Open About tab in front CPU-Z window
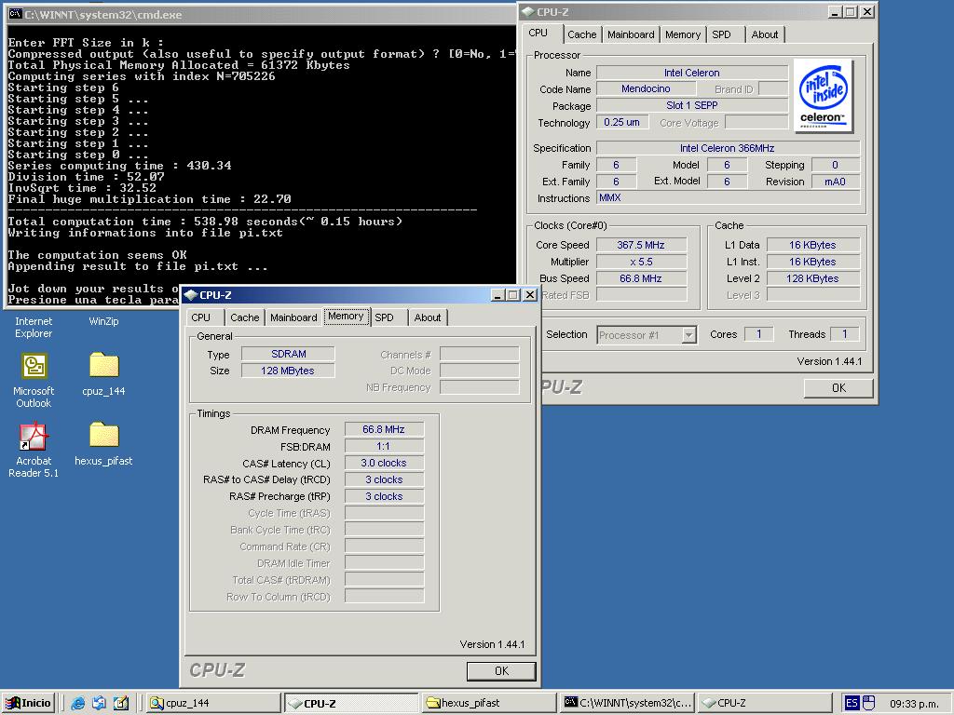 pos(428,317)
